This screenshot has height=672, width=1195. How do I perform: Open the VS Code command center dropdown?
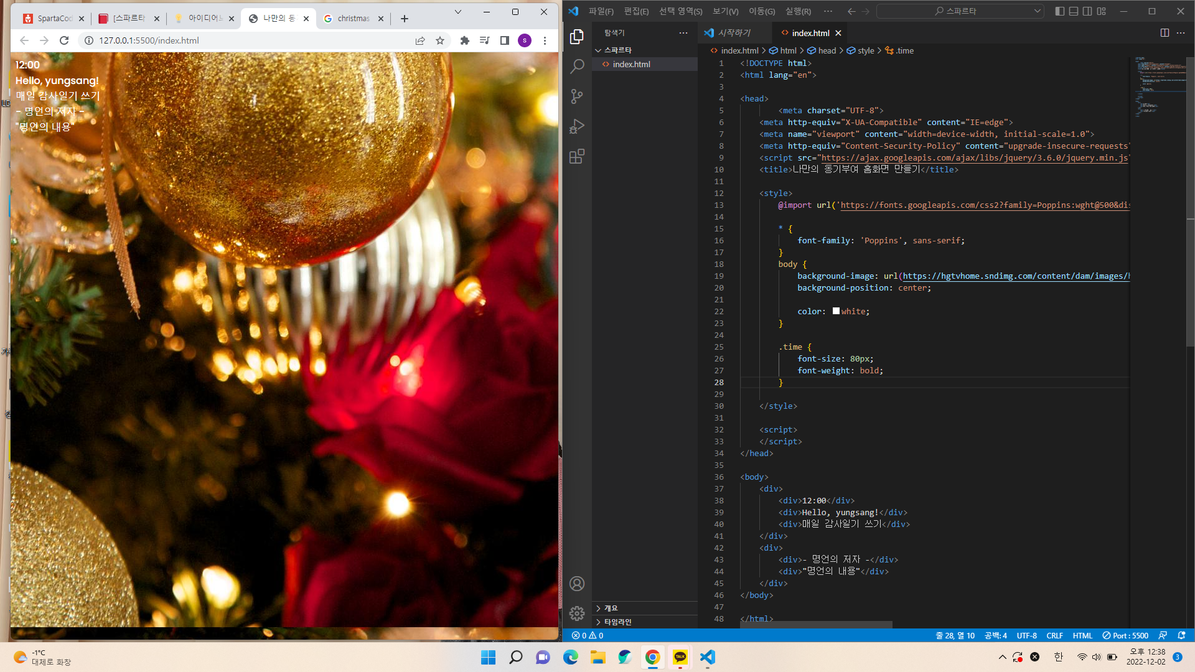pos(1037,11)
